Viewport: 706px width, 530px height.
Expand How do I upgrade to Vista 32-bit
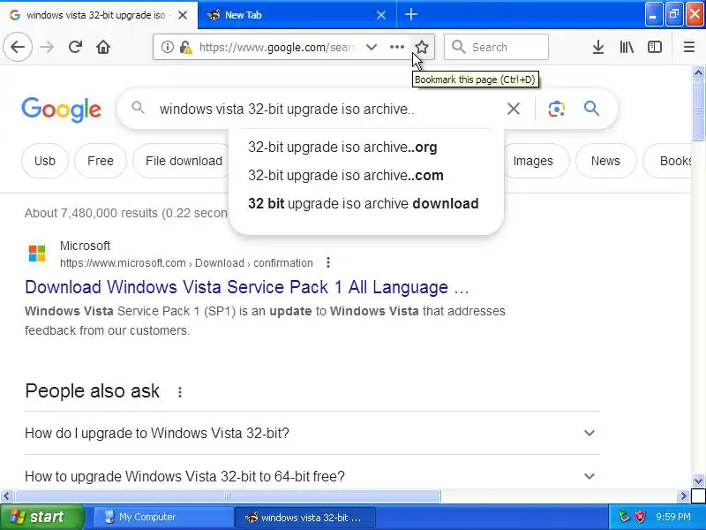[312, 433]
